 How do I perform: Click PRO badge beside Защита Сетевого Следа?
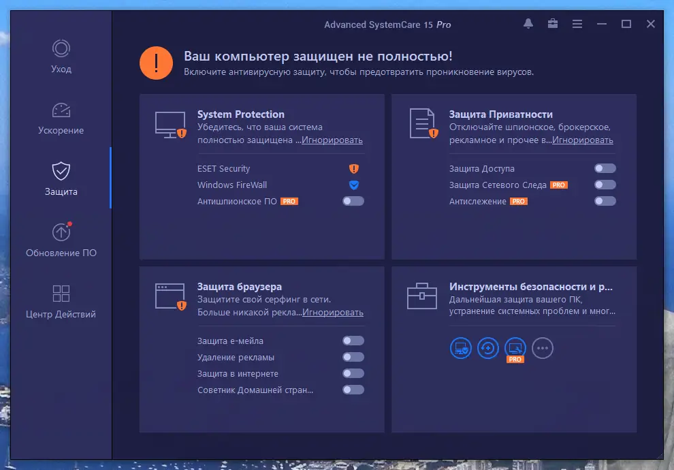559,185
